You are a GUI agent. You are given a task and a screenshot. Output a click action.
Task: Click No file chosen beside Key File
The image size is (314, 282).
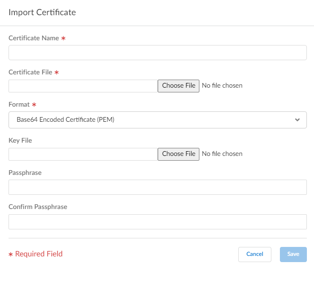tap(222, 154)
